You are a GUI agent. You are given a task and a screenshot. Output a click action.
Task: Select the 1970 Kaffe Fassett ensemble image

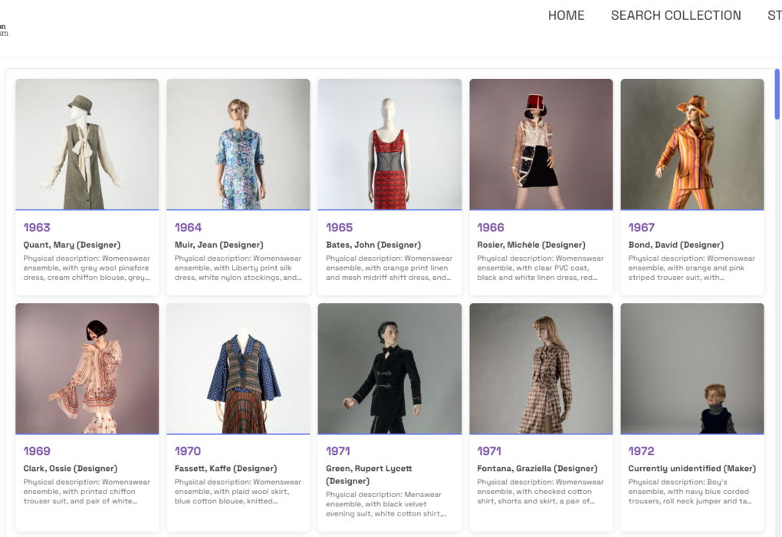coord(238,368)
